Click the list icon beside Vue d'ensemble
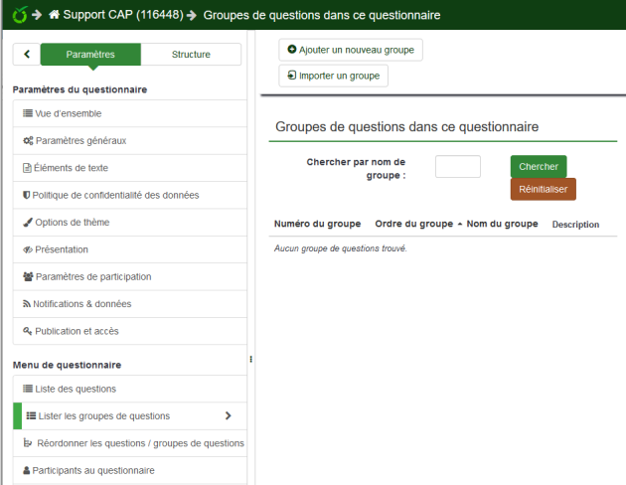 point(28,113)
